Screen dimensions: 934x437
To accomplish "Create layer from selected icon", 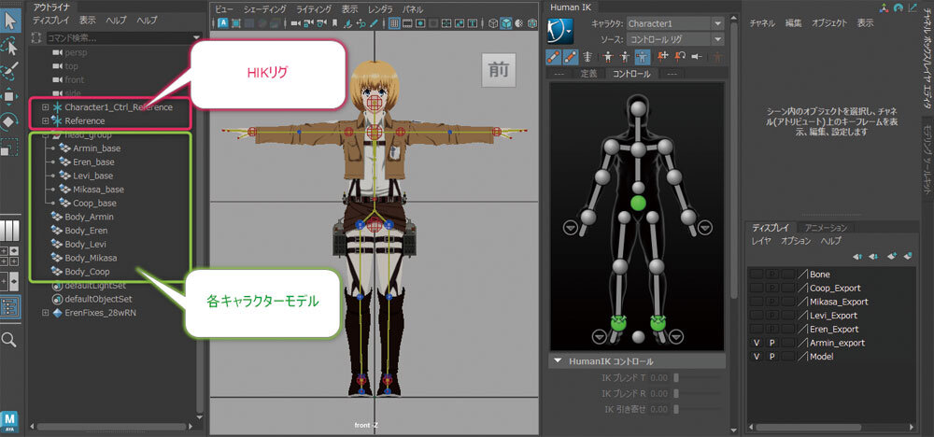I will [909, 257].
